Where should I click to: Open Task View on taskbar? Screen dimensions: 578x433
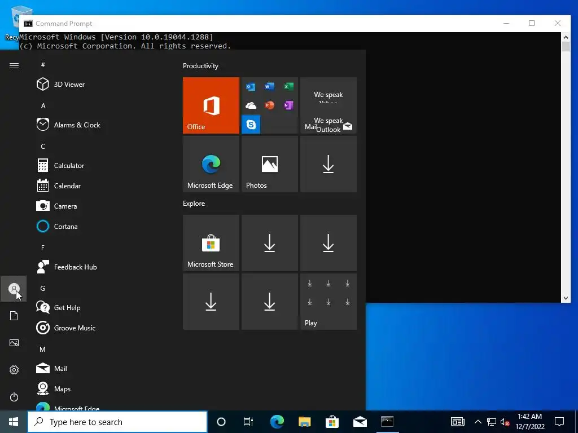(248, 422)
